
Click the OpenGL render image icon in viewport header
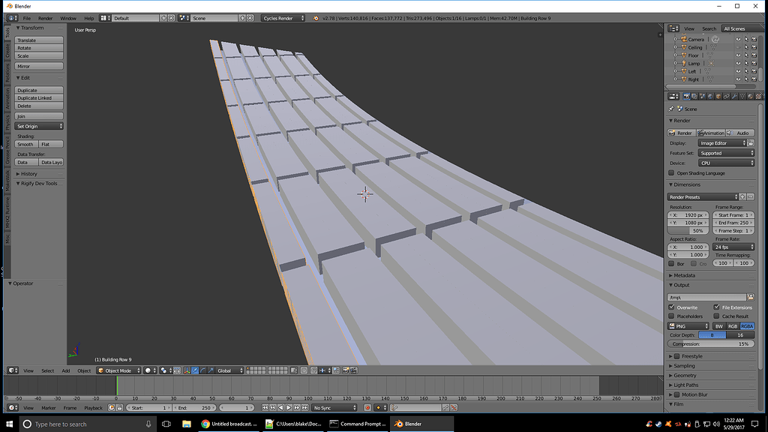click(346, 370)
